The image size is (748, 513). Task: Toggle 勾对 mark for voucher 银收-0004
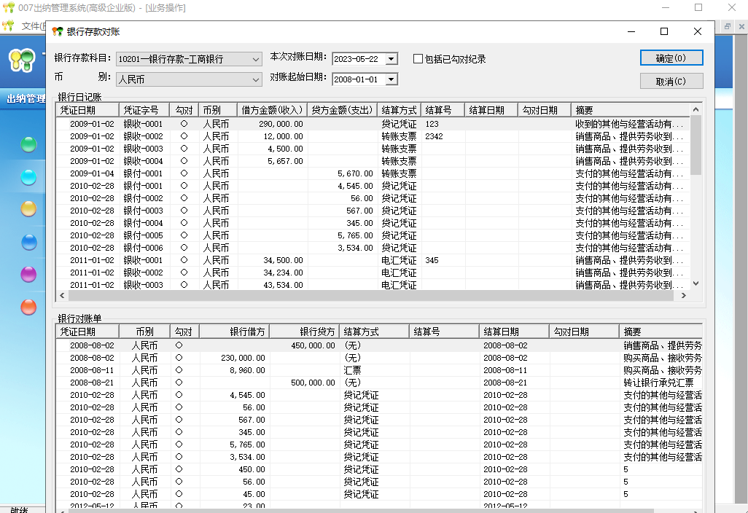click(184, 161)
